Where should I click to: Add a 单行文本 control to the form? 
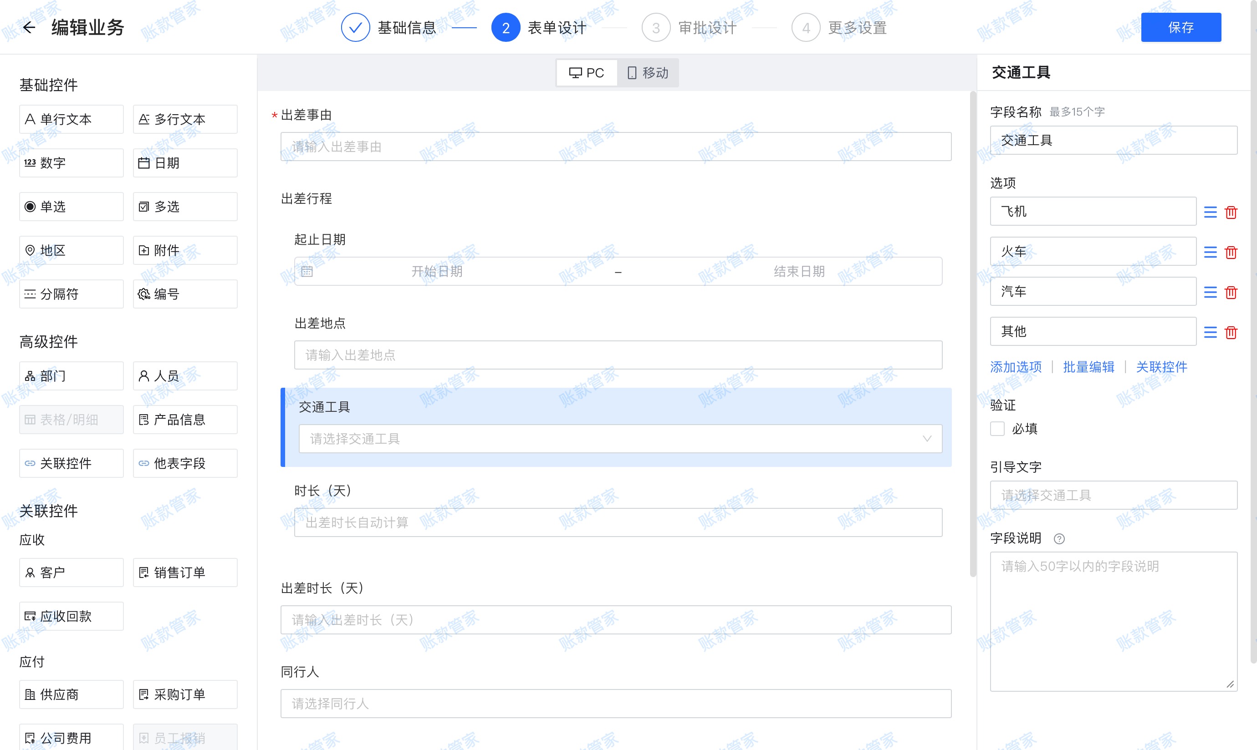pos(71,119)
